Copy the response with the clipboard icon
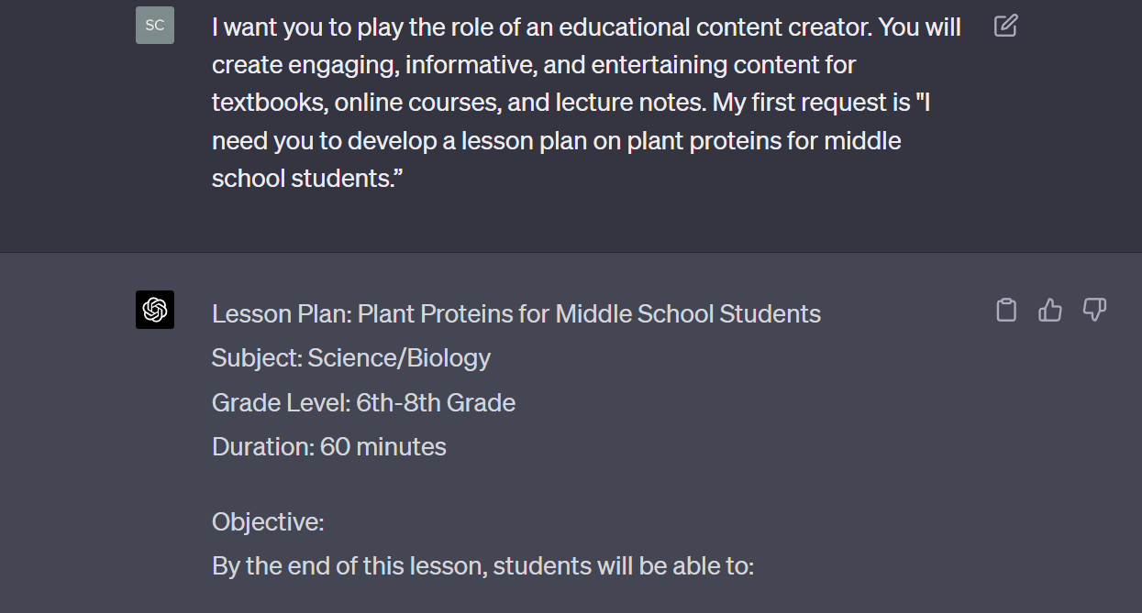This screenshot has height=613, width=1142. point(1006,311)
